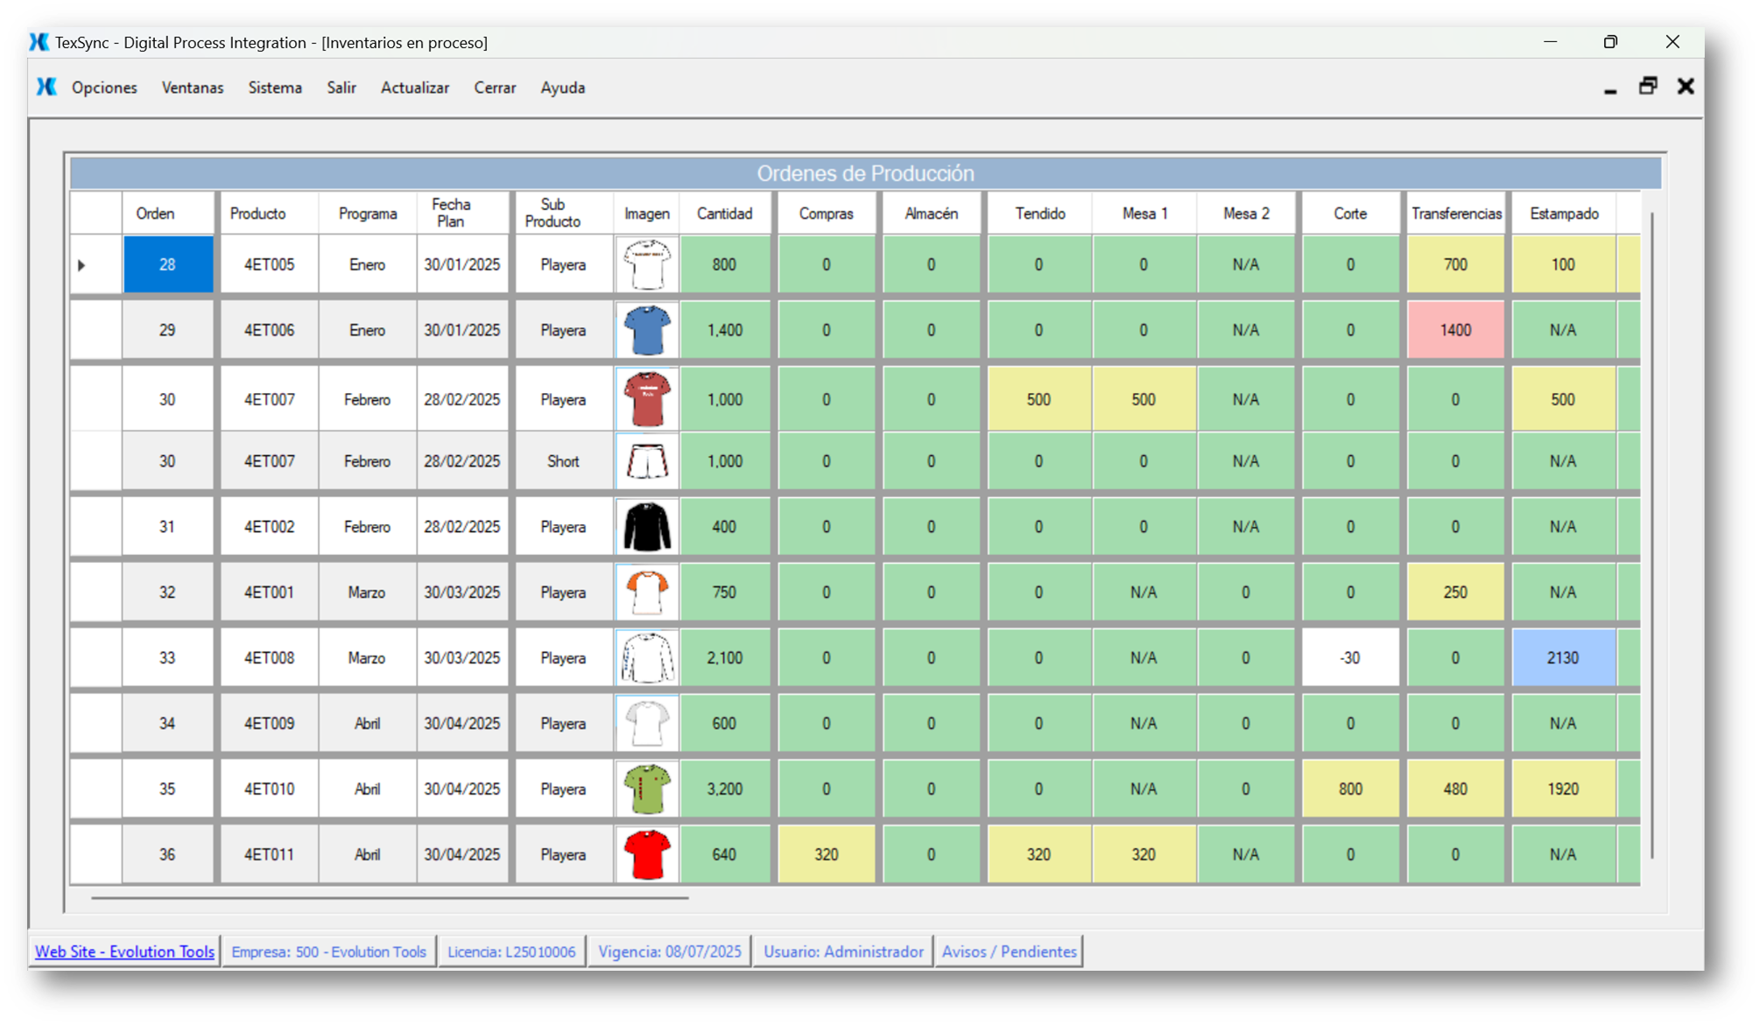The width and height of the screenshot is (1759, 1025).
Task: Click the TexSync logo icon in menu bar
Action: pyautogui.click(x=46, y=87)
